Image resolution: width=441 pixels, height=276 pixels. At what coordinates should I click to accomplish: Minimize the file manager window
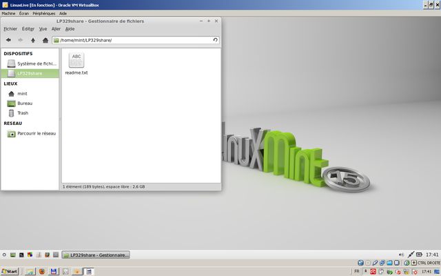(201, 21)
